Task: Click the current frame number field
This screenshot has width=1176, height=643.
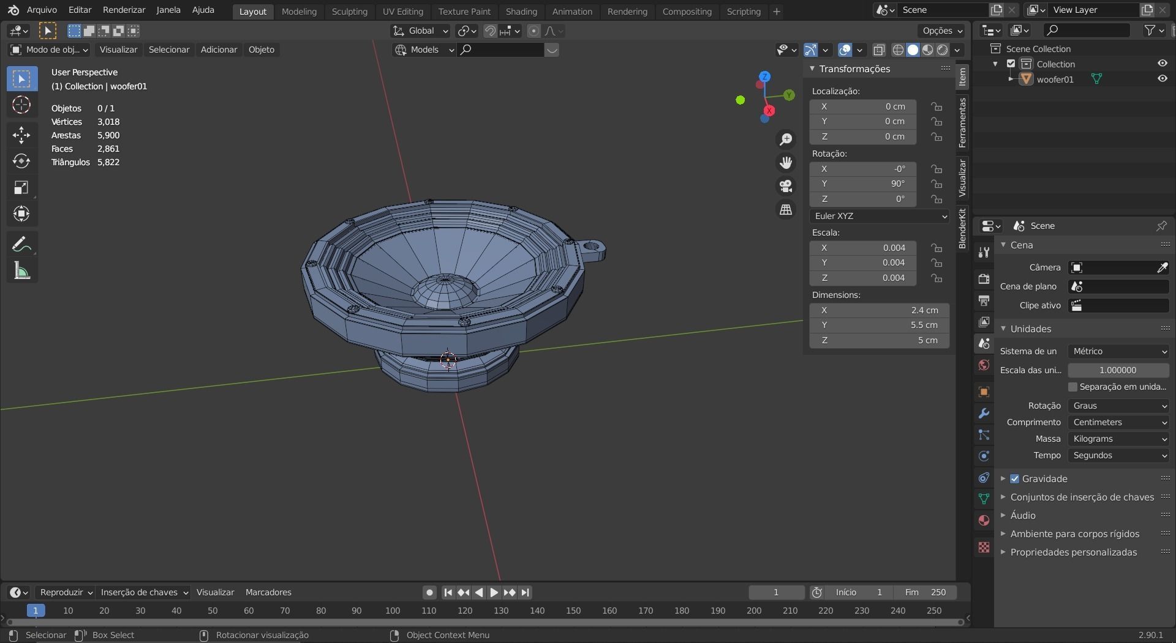Action: (x=777, y=592)
